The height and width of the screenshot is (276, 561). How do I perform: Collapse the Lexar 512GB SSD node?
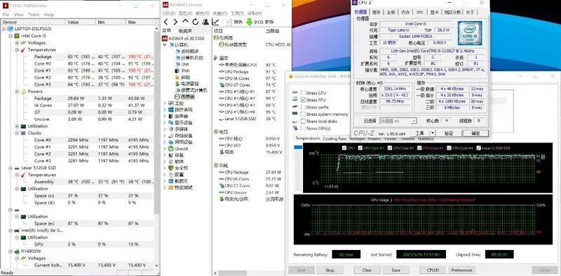(10, 168)
